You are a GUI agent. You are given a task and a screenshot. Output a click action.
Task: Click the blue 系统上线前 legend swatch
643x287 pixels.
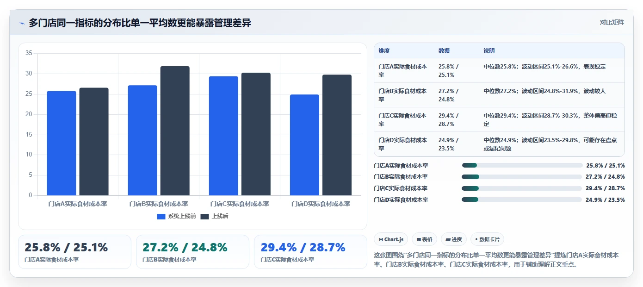pyautogui.click(x=161, y=216)
